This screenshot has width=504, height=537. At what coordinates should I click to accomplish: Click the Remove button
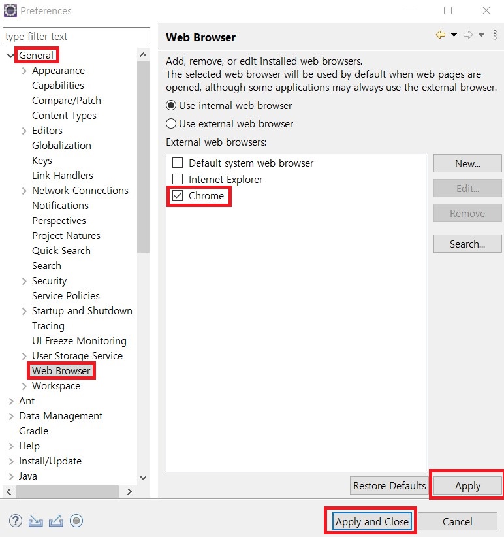pyautogui.click(x=467, y=213)
